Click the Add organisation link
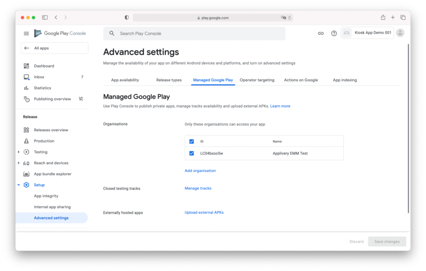This screenshot has width=426, height=271. pos(200,170)
